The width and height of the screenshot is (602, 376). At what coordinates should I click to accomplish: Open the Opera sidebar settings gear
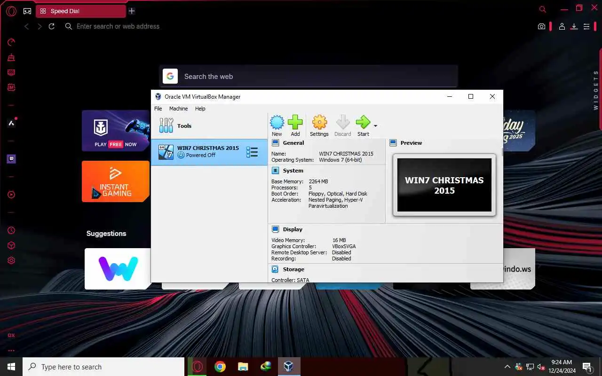11,260
